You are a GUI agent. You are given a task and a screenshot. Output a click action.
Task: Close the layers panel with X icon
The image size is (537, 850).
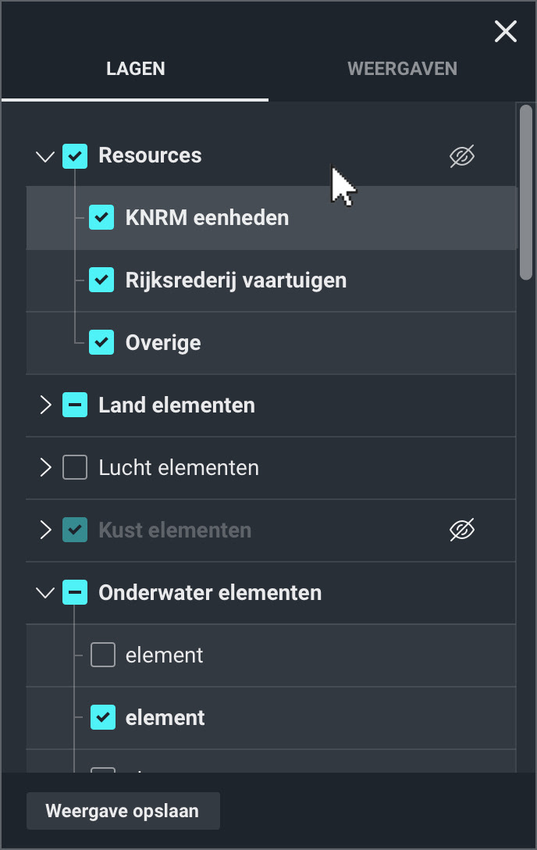point(506,31)
